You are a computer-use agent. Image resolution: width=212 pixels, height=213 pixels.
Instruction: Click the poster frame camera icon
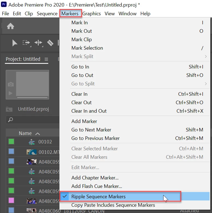pos(11,84)
